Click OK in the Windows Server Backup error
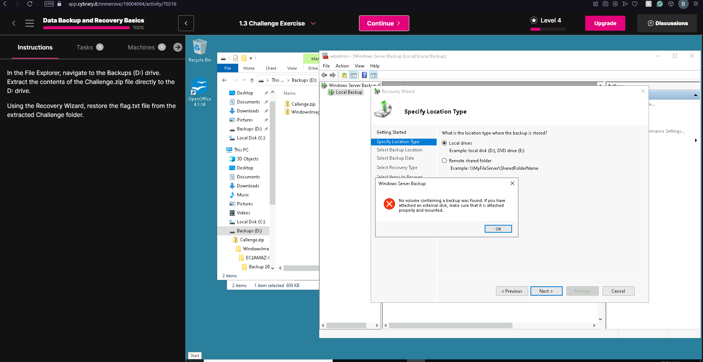The image size is (703, 362). click(498, 229)
